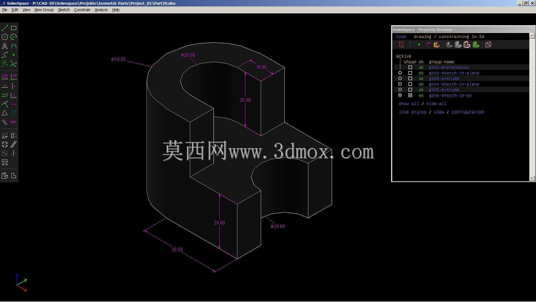
Task: Select the tangent arc at point tool
Action: click(x=14, y=46)
